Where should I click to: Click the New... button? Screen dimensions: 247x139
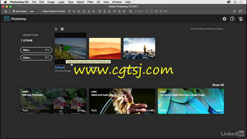[x=36, y=50]
